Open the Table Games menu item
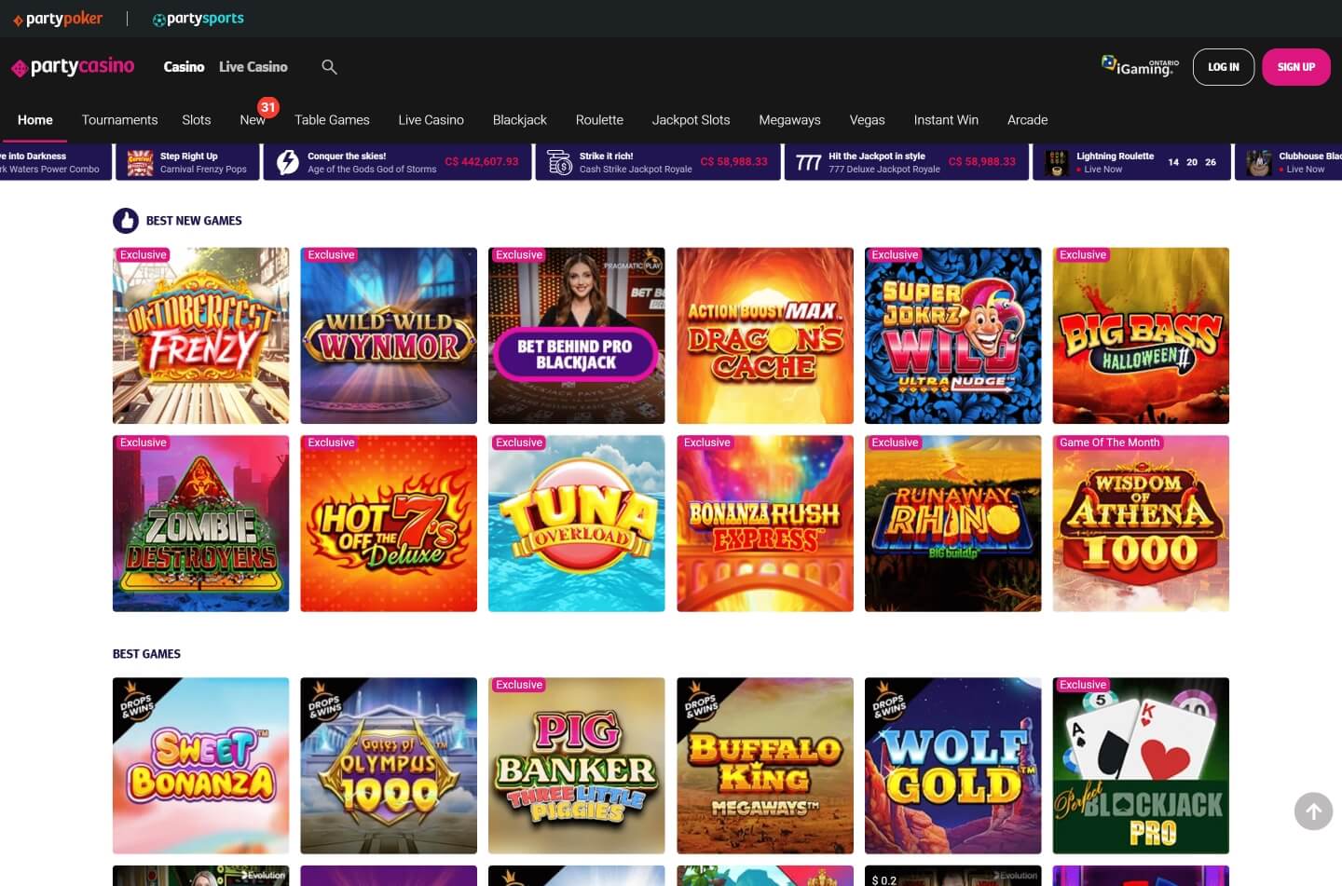Screen dimensions: 1342x886 (x=332, y=120)
